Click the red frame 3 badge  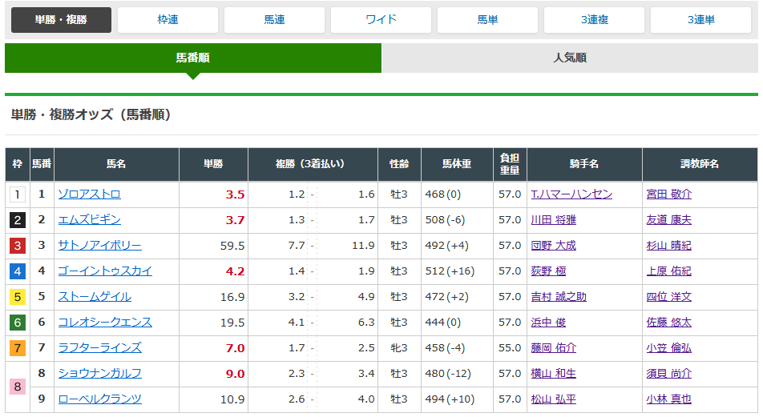coord(18,246)
